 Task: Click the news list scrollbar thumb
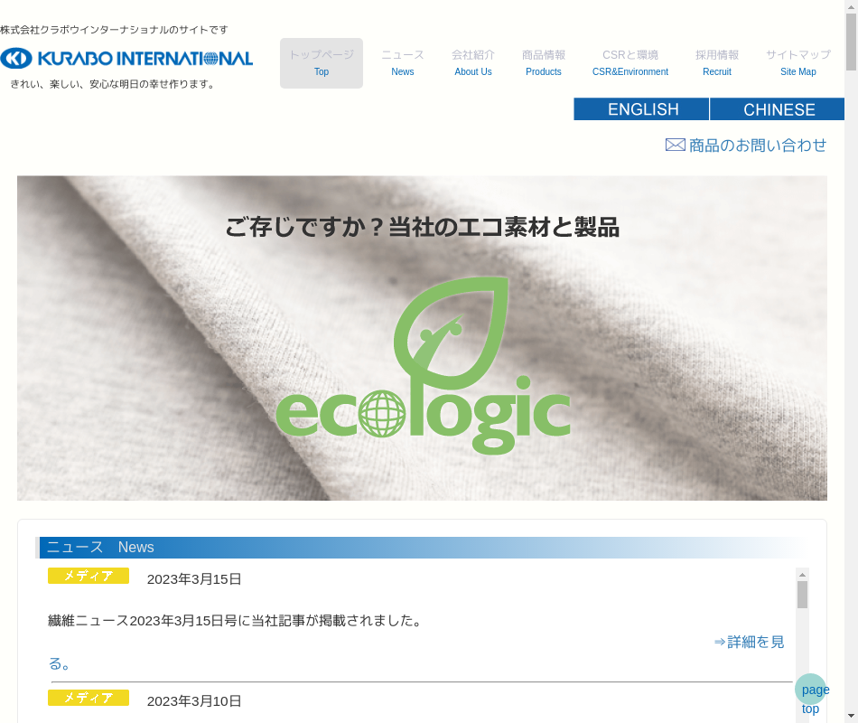coord(802,595)
